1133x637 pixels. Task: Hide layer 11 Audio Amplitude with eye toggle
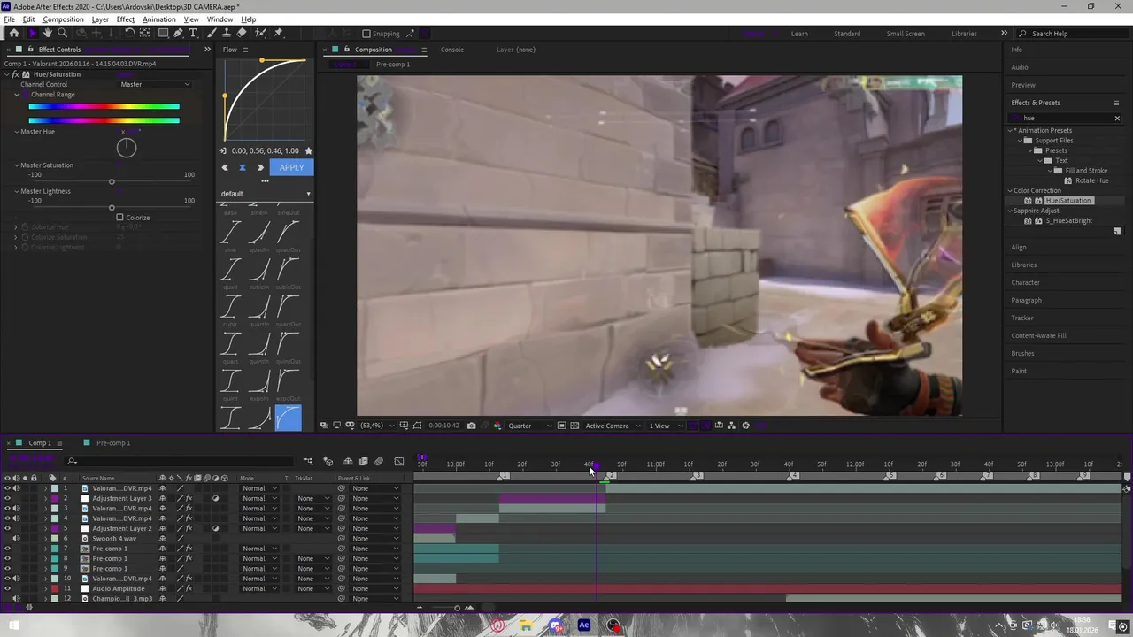8,589
